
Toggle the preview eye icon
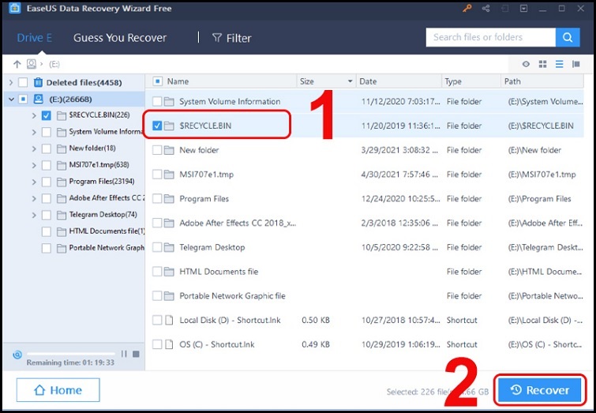(x=527, y=64)
